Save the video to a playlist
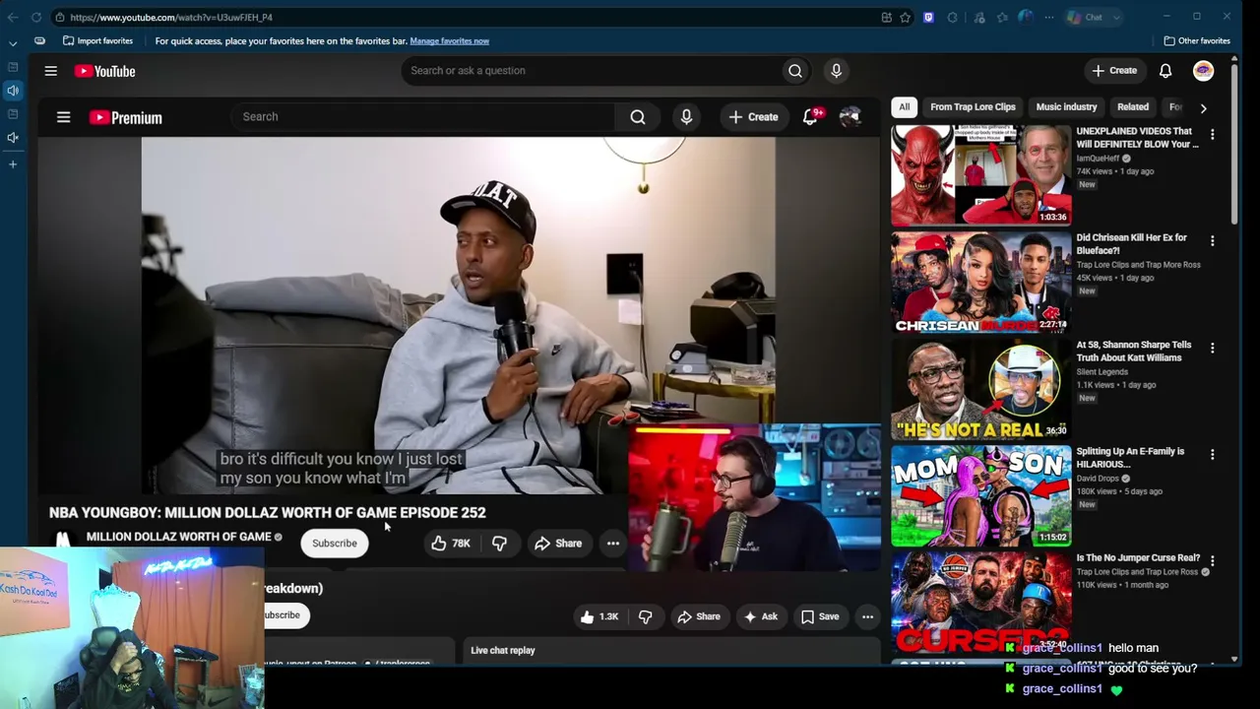 819,616
